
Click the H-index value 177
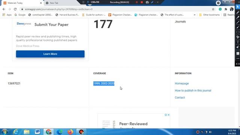point(103,24)
